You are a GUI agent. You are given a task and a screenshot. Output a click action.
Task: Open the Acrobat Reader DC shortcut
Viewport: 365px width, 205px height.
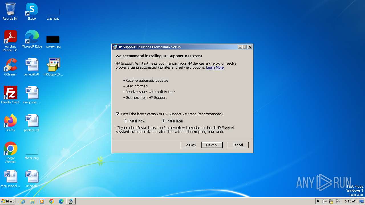(x=10, y=41)
